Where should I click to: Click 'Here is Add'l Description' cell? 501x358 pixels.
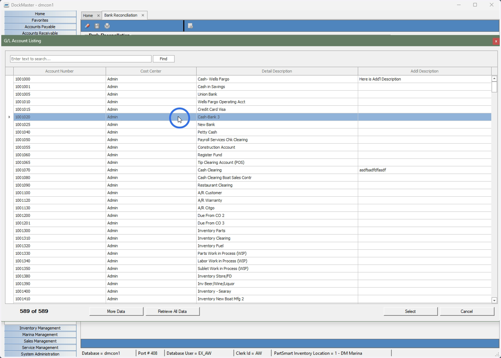[425, 79]
